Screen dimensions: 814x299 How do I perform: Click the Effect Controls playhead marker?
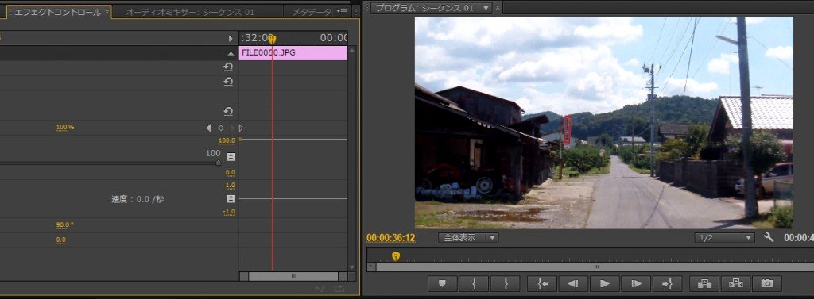(x=272, y=40)
